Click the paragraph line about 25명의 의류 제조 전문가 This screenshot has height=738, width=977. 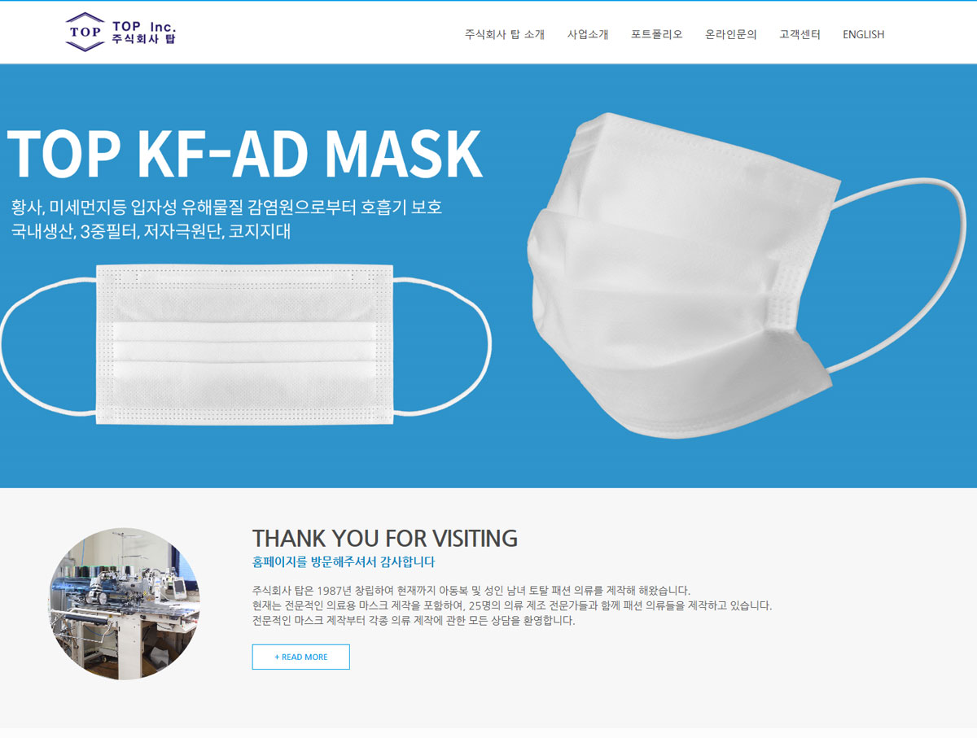pos(512,605)
